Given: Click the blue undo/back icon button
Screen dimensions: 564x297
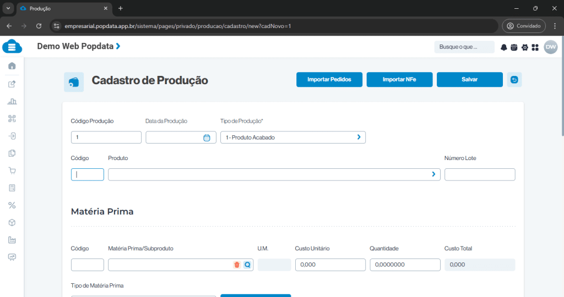Looking at the screenshot, I should [x=514, y=80].
